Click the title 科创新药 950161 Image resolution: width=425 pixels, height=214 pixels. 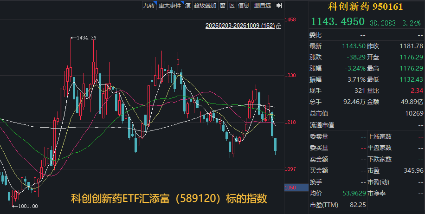365,6
